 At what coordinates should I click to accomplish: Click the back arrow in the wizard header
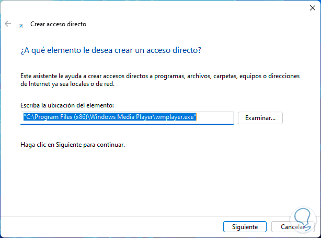[8, 24]
